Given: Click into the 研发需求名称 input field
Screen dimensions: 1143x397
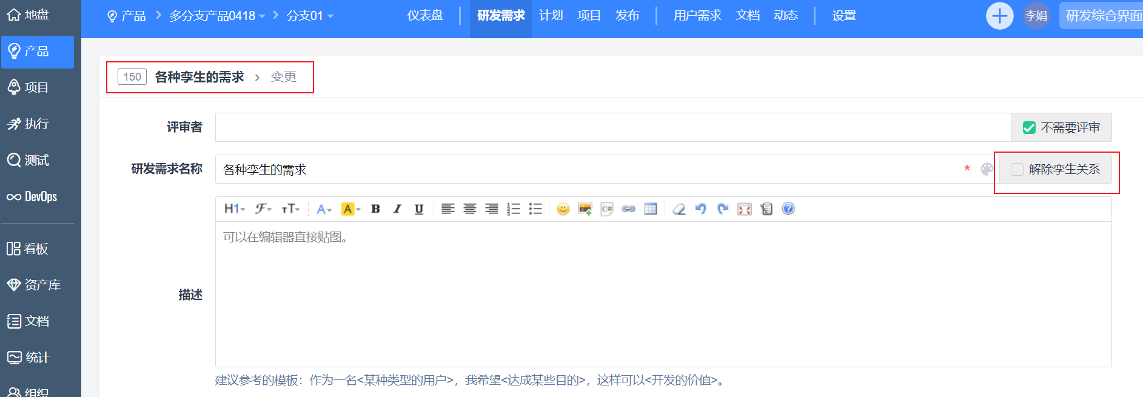Looking at the screenshot, I should (x=588, y=170).
